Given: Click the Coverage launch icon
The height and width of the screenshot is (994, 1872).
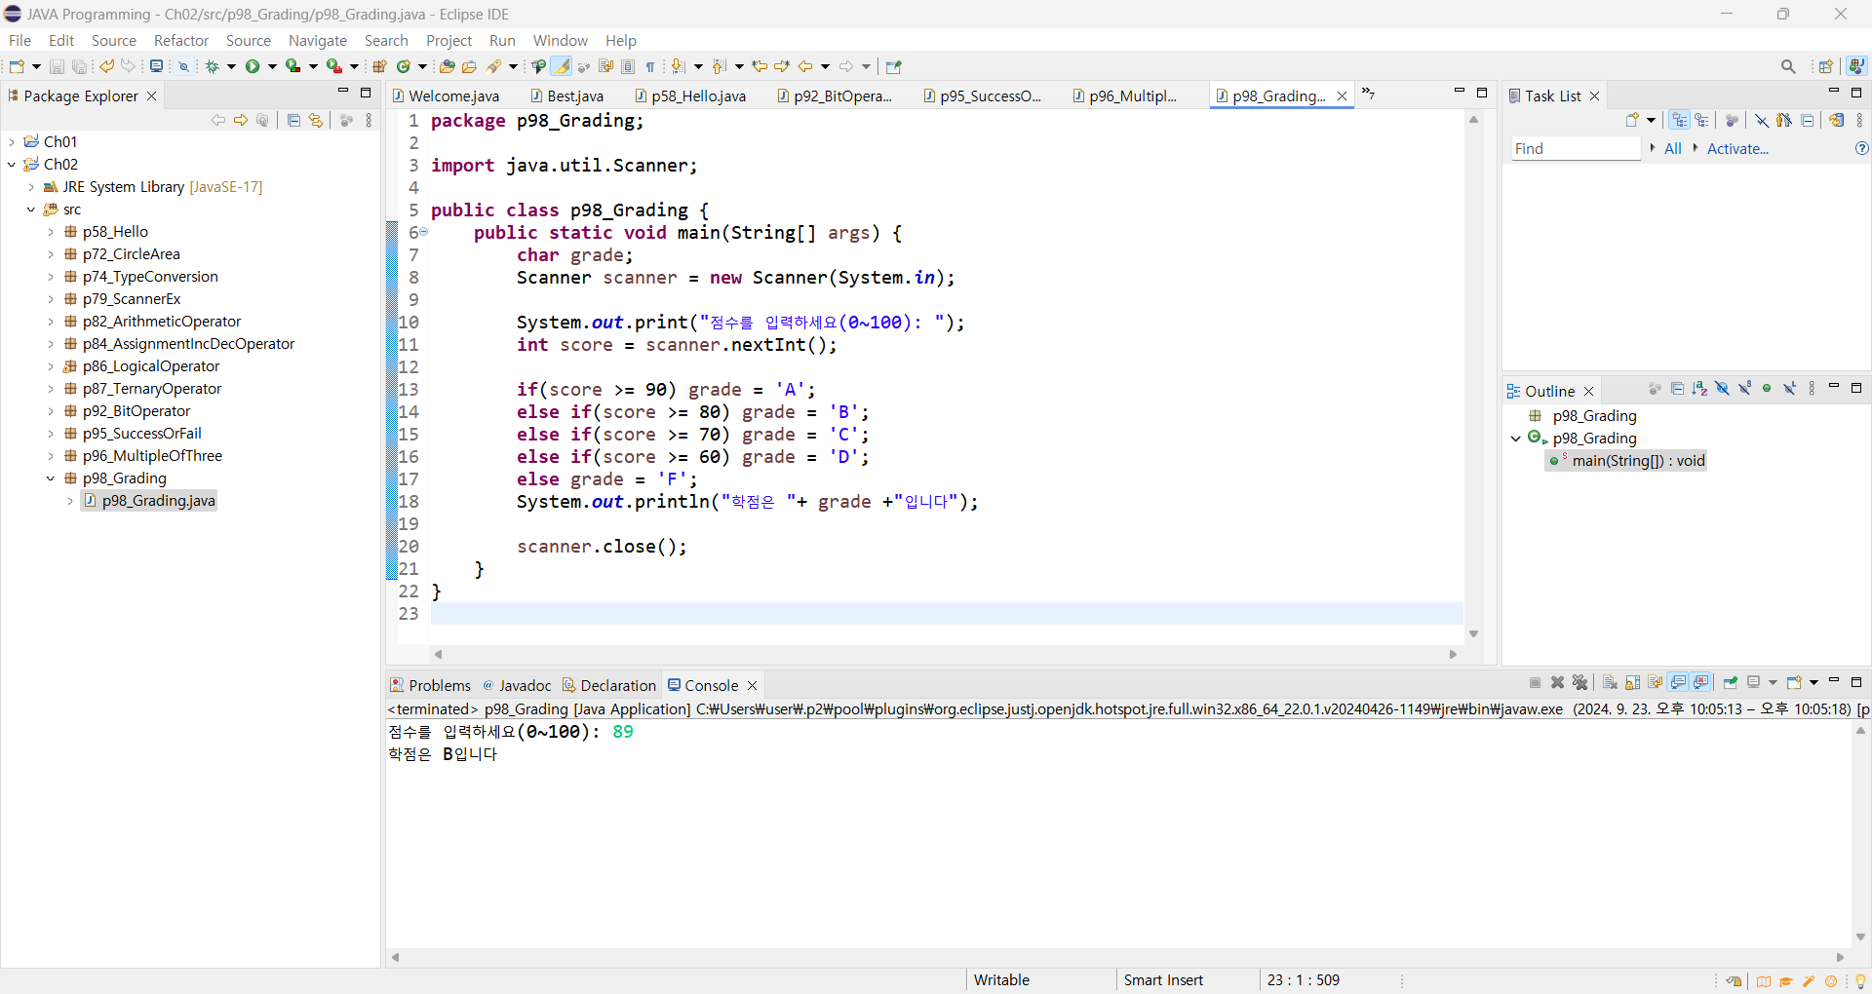Looking at the screenshot, I should click(292, 66).
